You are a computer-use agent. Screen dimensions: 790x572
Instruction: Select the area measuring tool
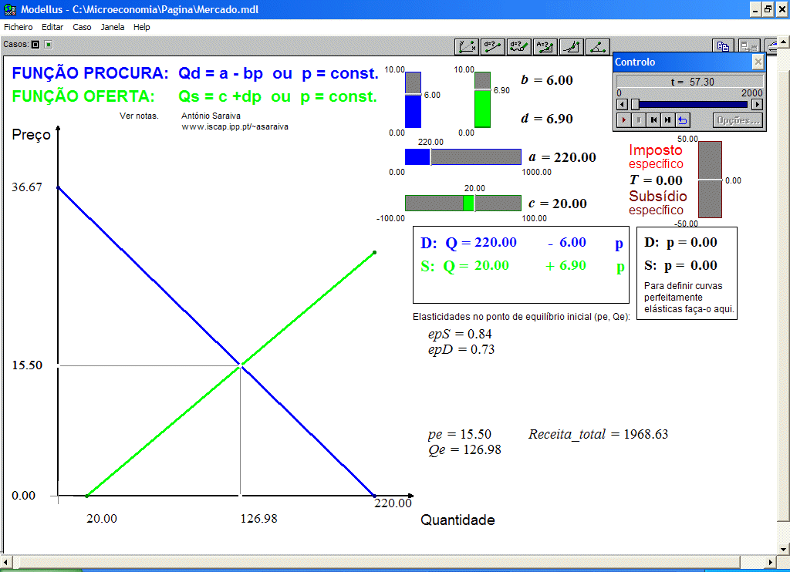pyautogui.click(x=545, y=46)
